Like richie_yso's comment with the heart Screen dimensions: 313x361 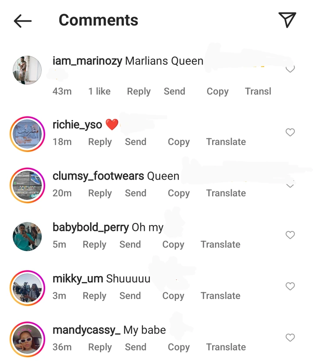pos(290,132)
